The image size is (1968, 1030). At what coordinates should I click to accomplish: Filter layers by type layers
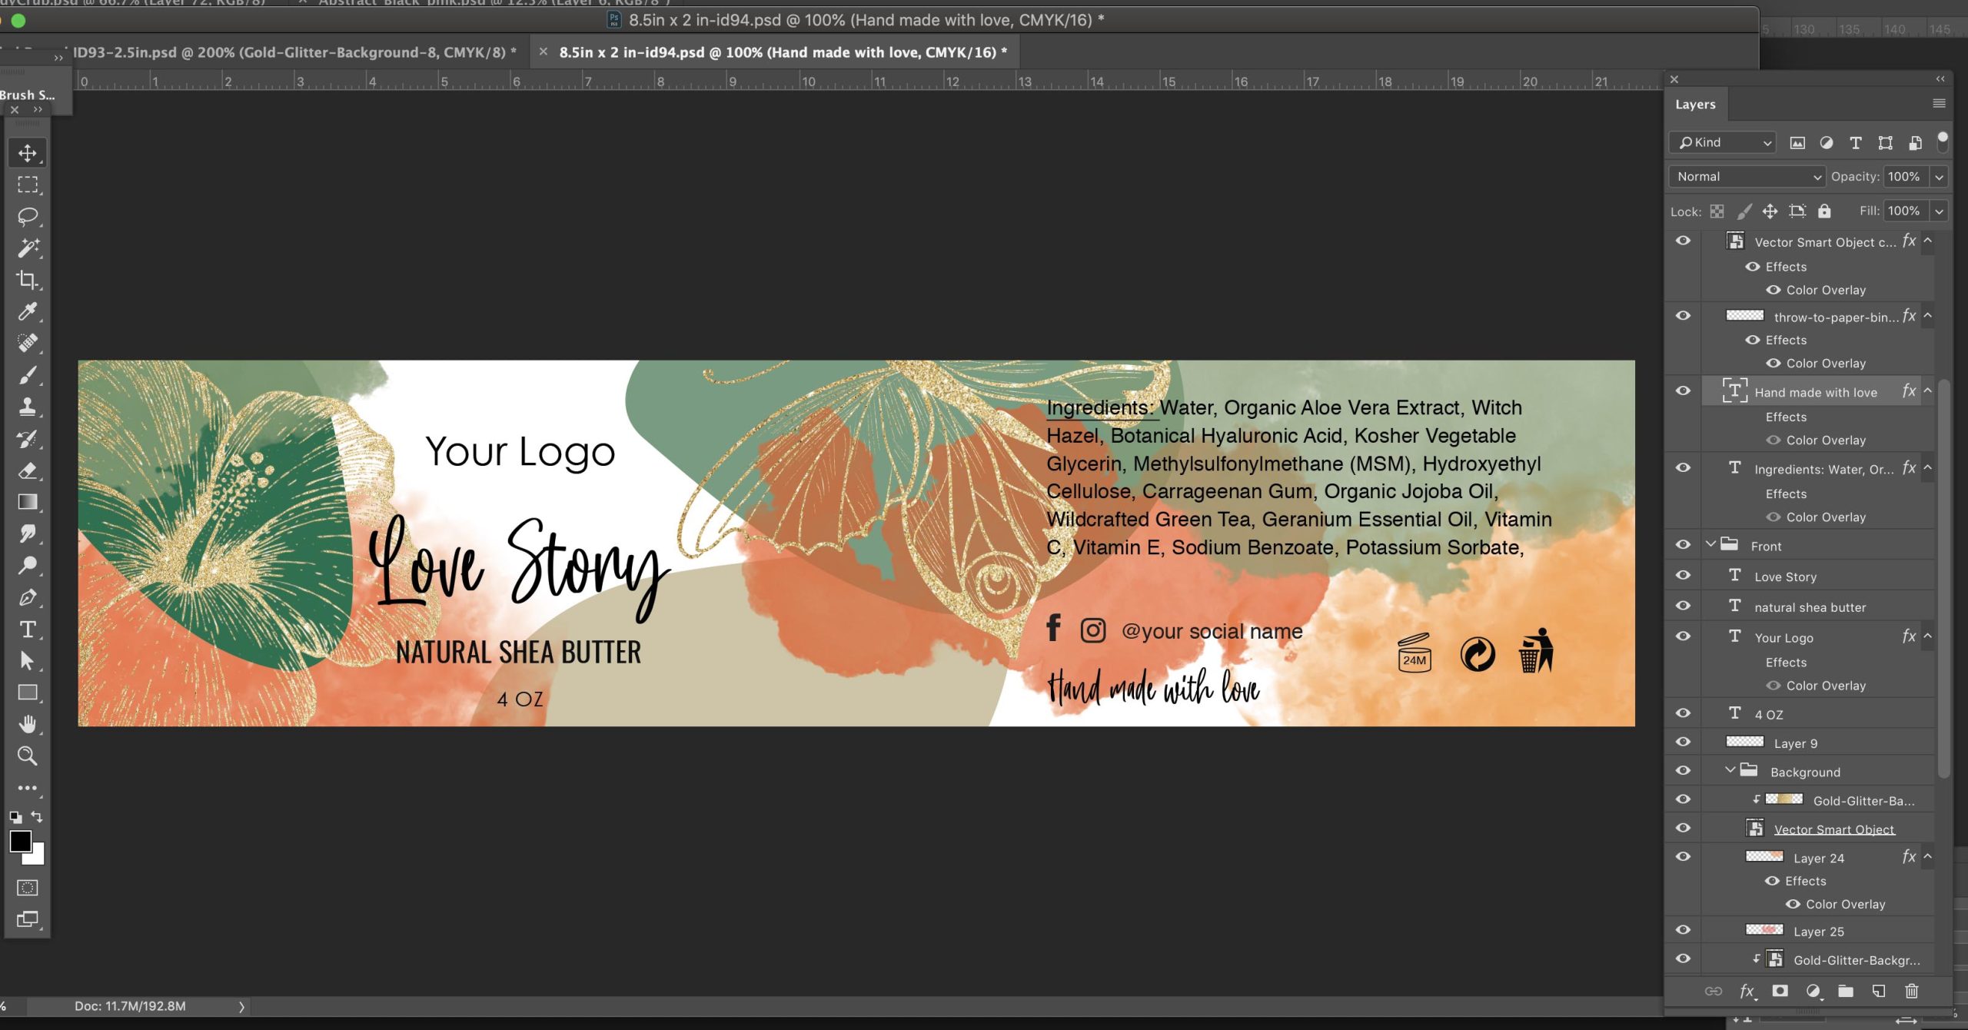pos(1856,143)
